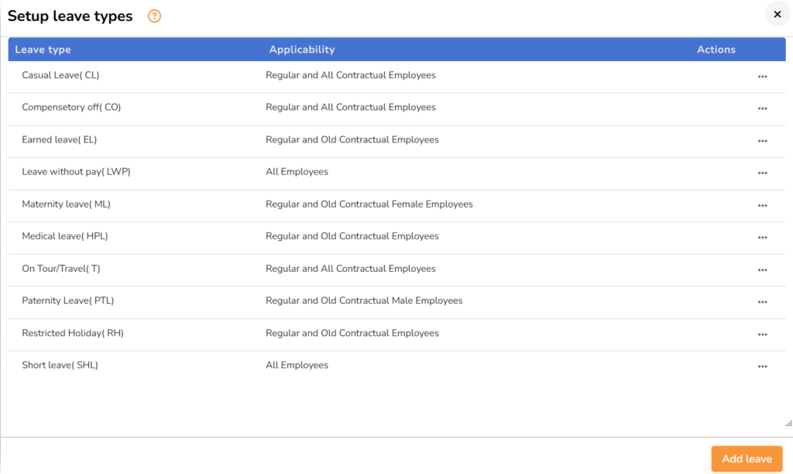793x474 pixels.
Task: Close the Setup leave types dialog
Action: click(x=777, y=15)
